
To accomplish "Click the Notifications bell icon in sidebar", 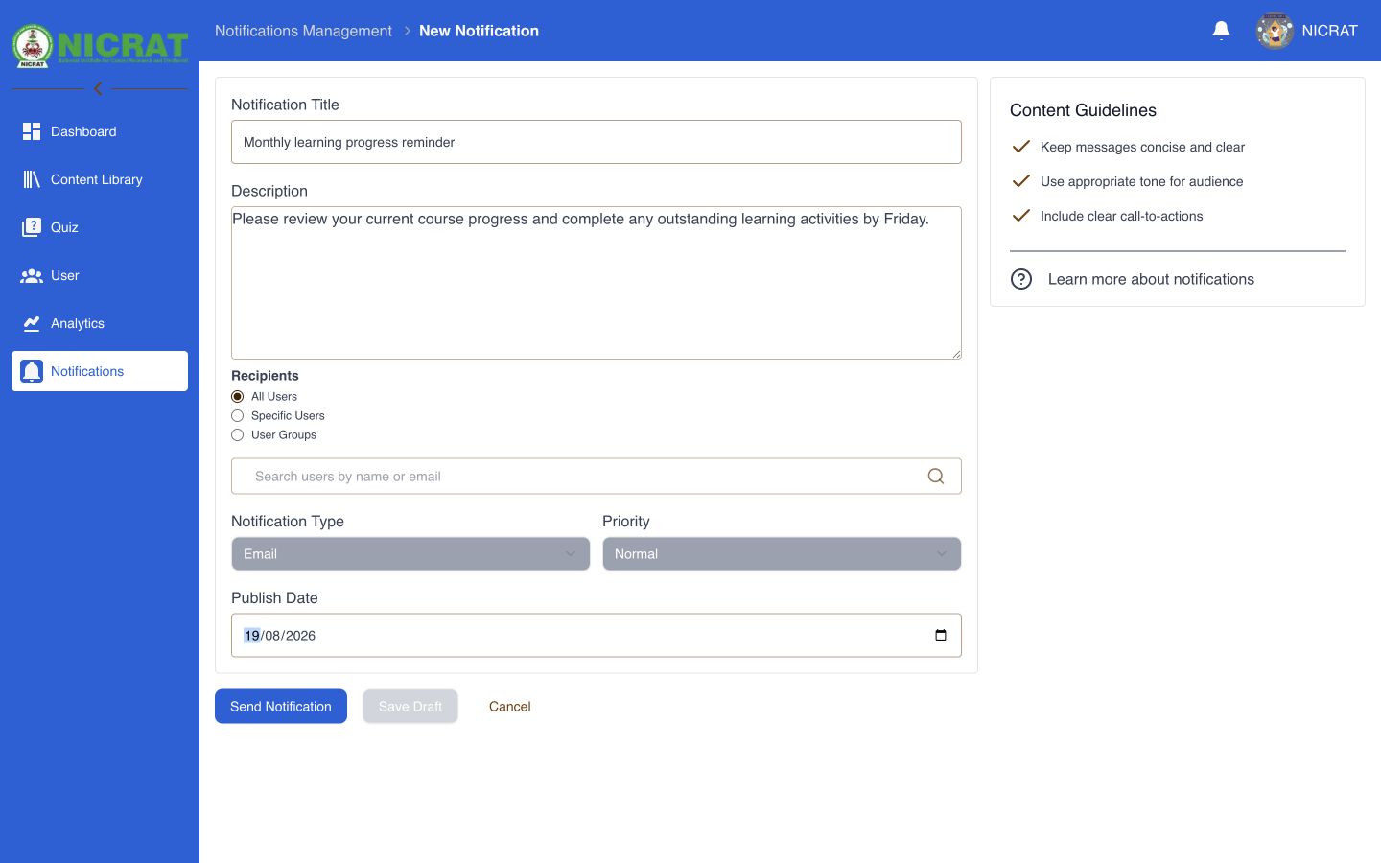I will (x=32, y=371).
